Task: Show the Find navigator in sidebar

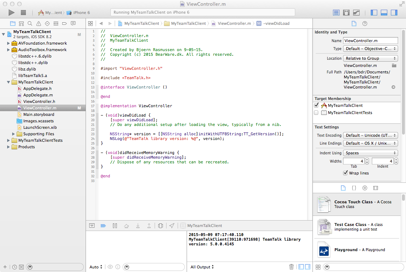Action: click(30, 23)
